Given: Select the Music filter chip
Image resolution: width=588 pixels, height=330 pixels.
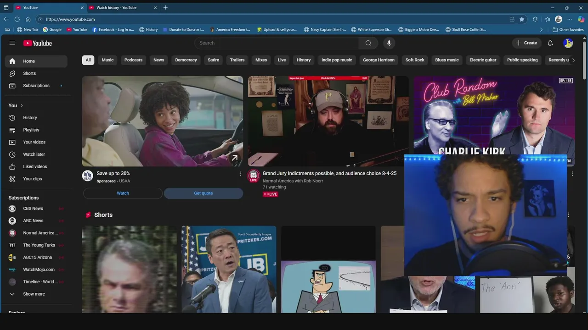Looking at the screenshot, I should point(107,60).
